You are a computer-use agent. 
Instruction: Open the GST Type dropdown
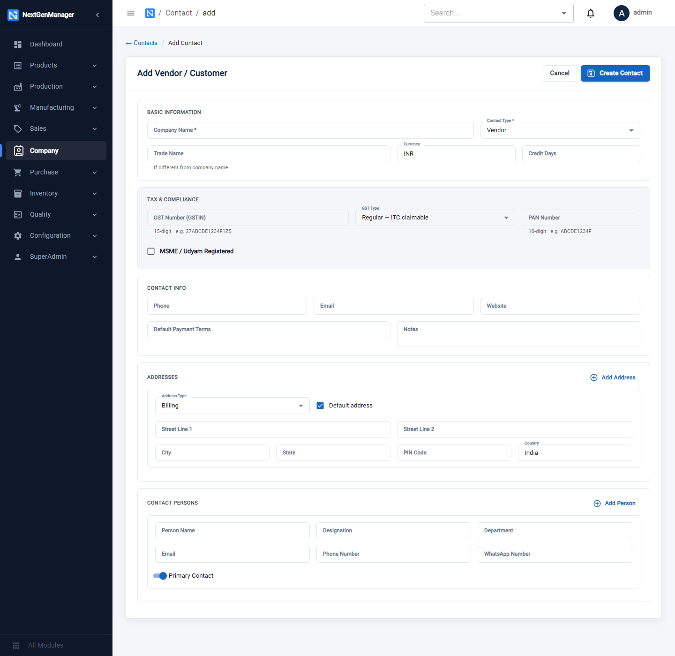pyautogui.click(x=435, y=218)
